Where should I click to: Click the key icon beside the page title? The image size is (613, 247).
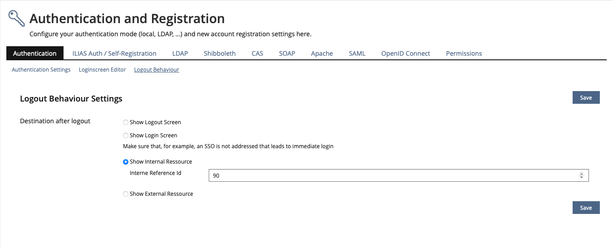pyautogui.click(x=17, y=19)
